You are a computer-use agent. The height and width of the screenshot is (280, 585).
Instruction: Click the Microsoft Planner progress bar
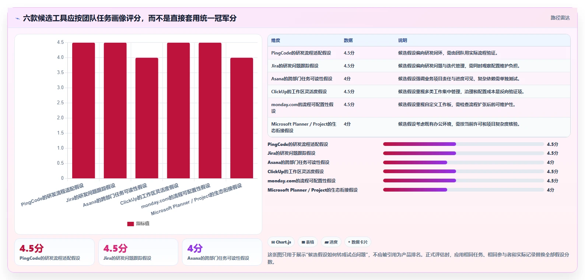[463, 190]
